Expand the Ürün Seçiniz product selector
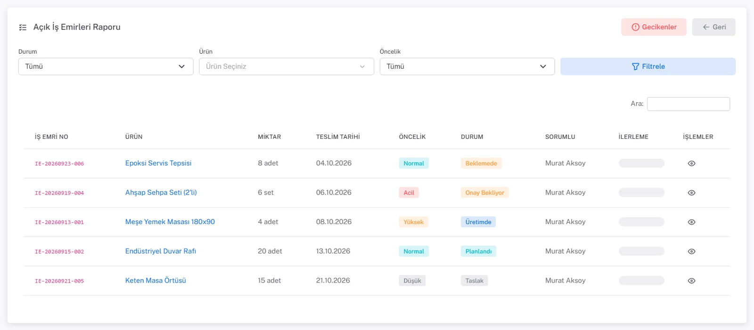 point(287,66)
